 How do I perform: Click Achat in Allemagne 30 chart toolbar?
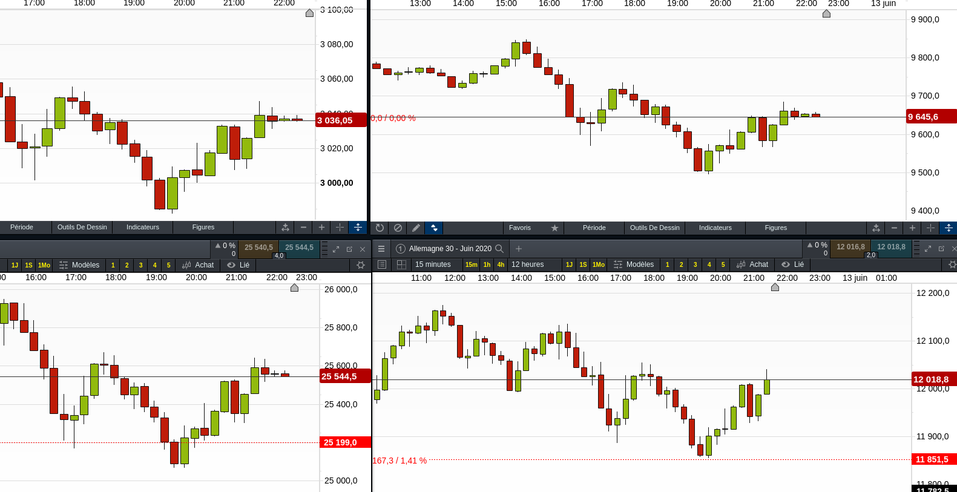pos(752,264)
